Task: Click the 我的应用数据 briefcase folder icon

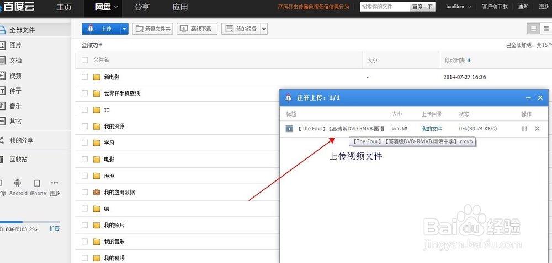Action: (x=97, y=192)
